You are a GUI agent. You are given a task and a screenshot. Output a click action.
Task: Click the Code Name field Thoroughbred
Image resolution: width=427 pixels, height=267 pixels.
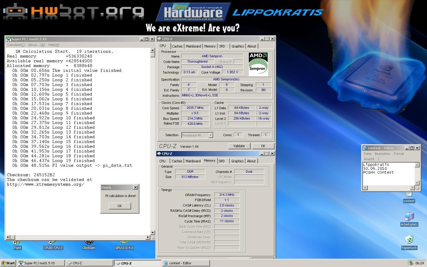197,61
